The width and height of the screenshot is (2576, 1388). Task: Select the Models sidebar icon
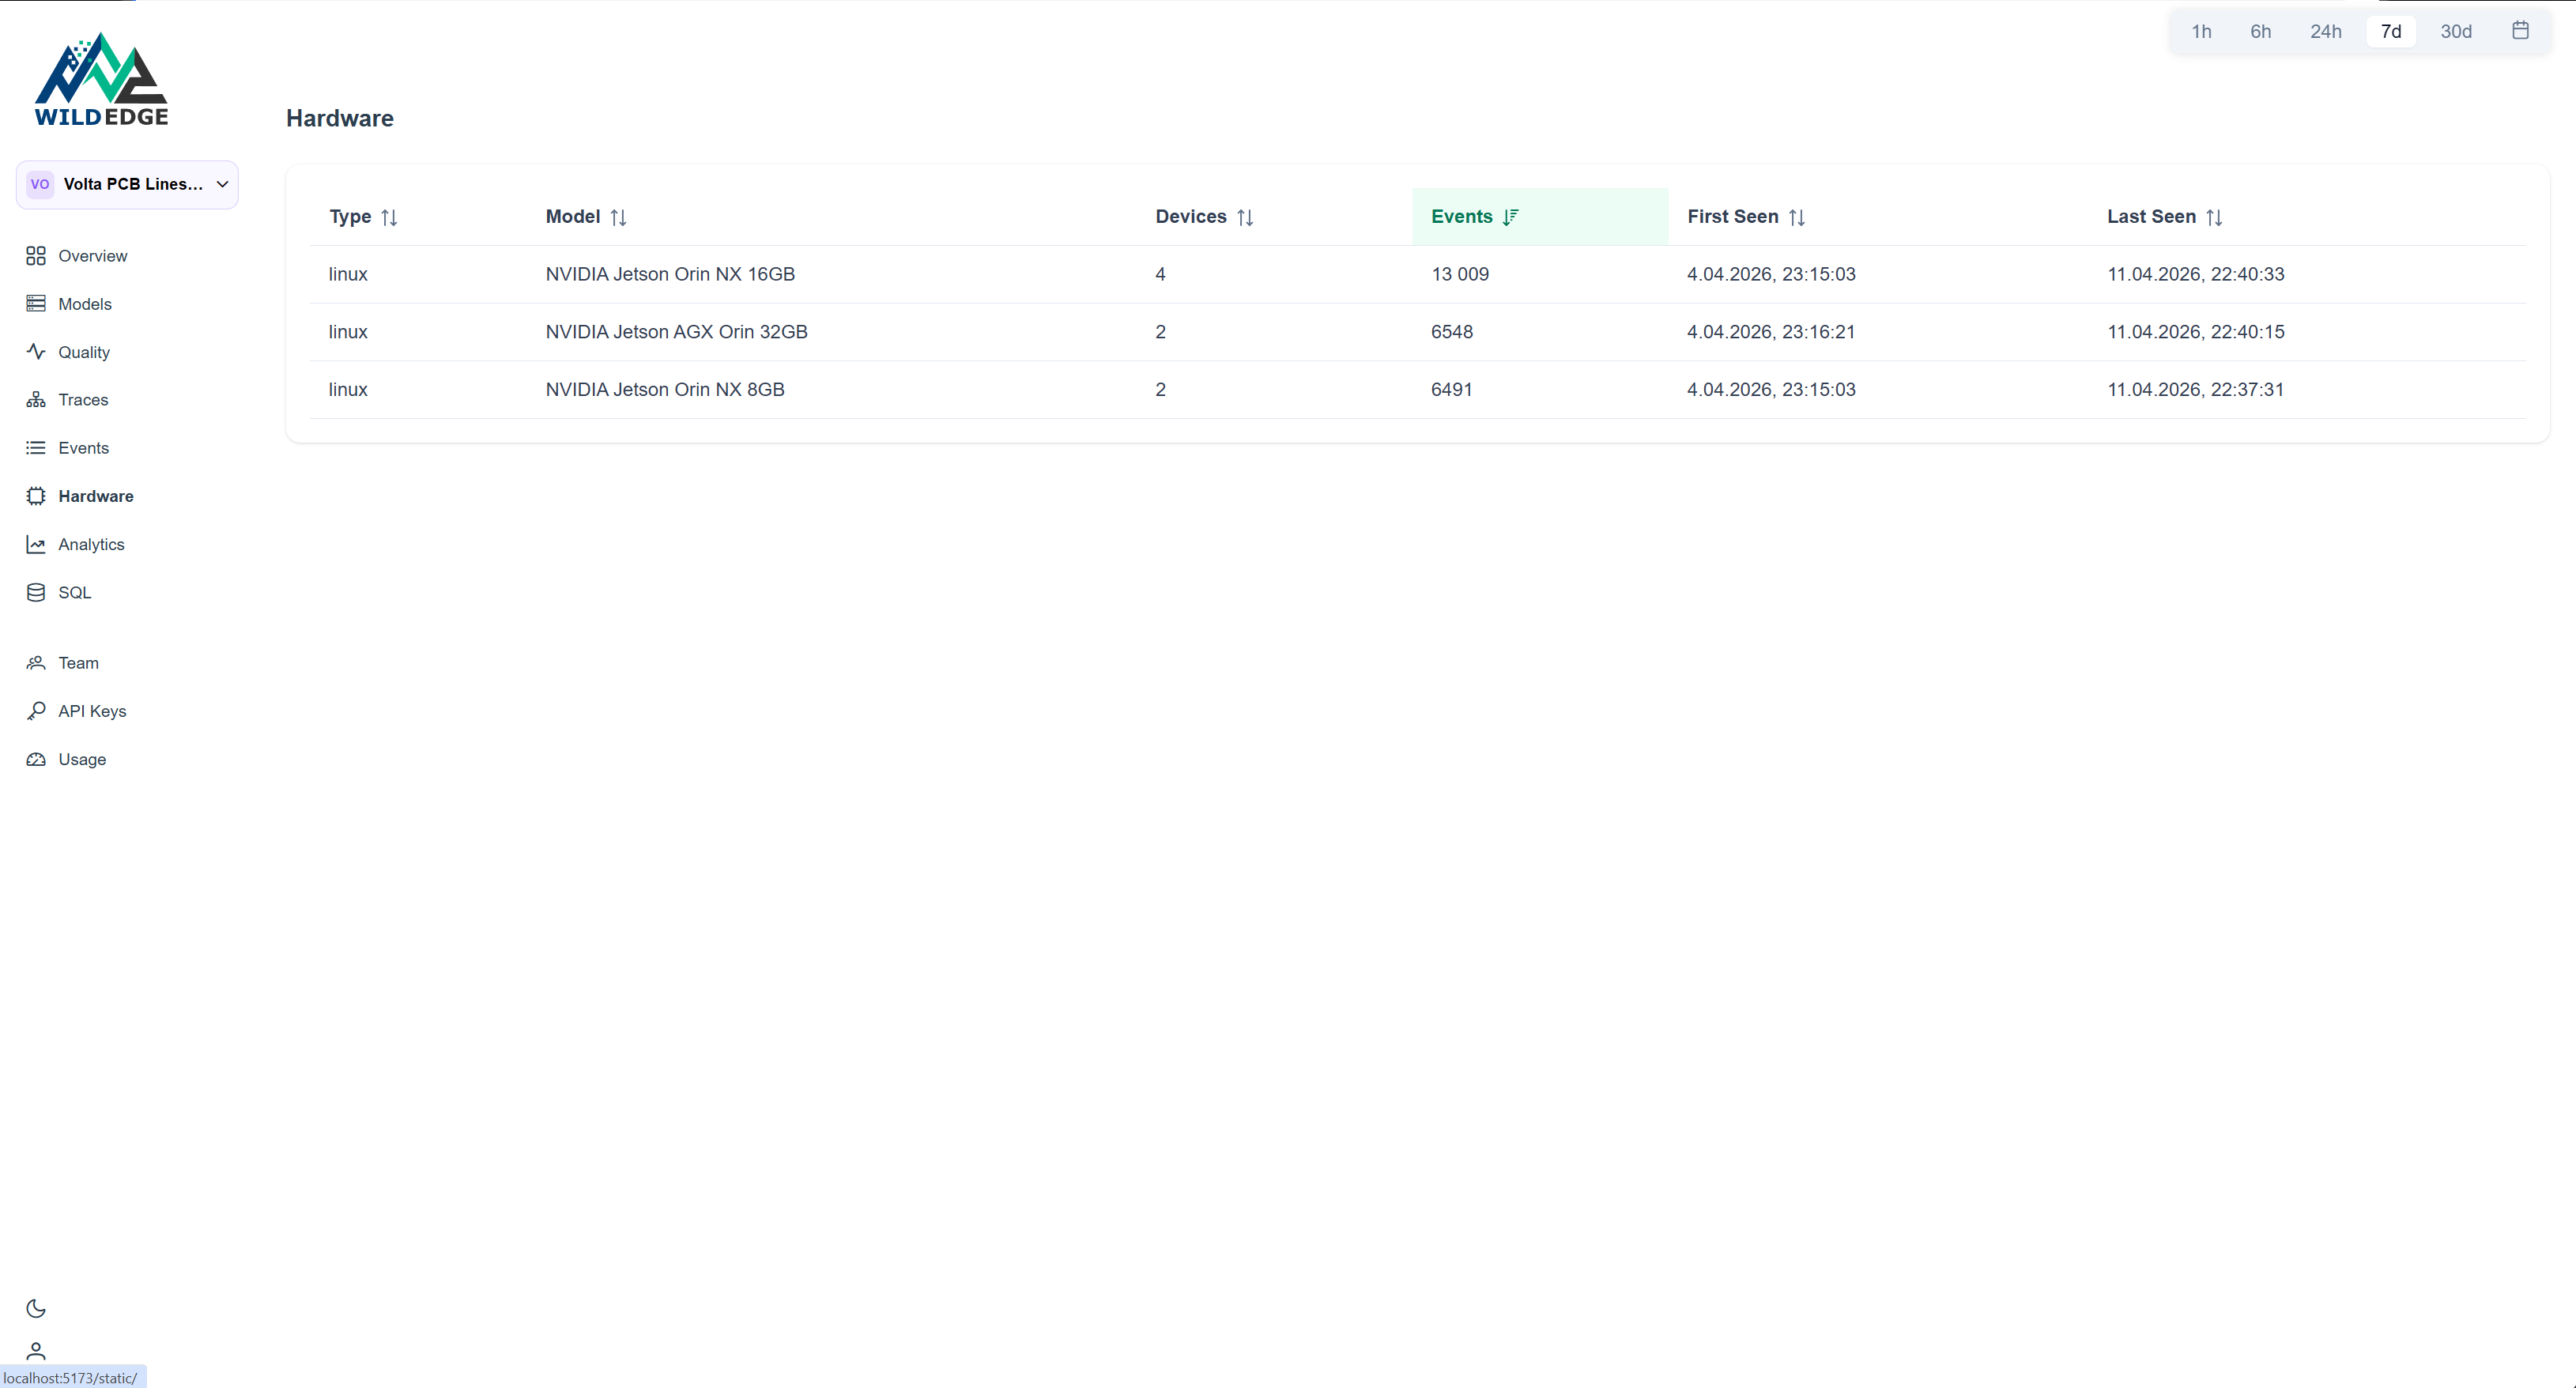point(36,303)
